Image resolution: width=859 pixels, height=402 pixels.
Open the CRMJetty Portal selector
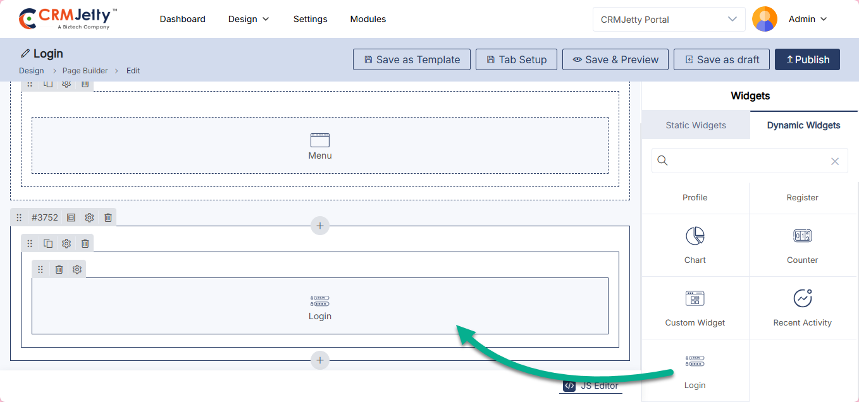click(669, 19)
